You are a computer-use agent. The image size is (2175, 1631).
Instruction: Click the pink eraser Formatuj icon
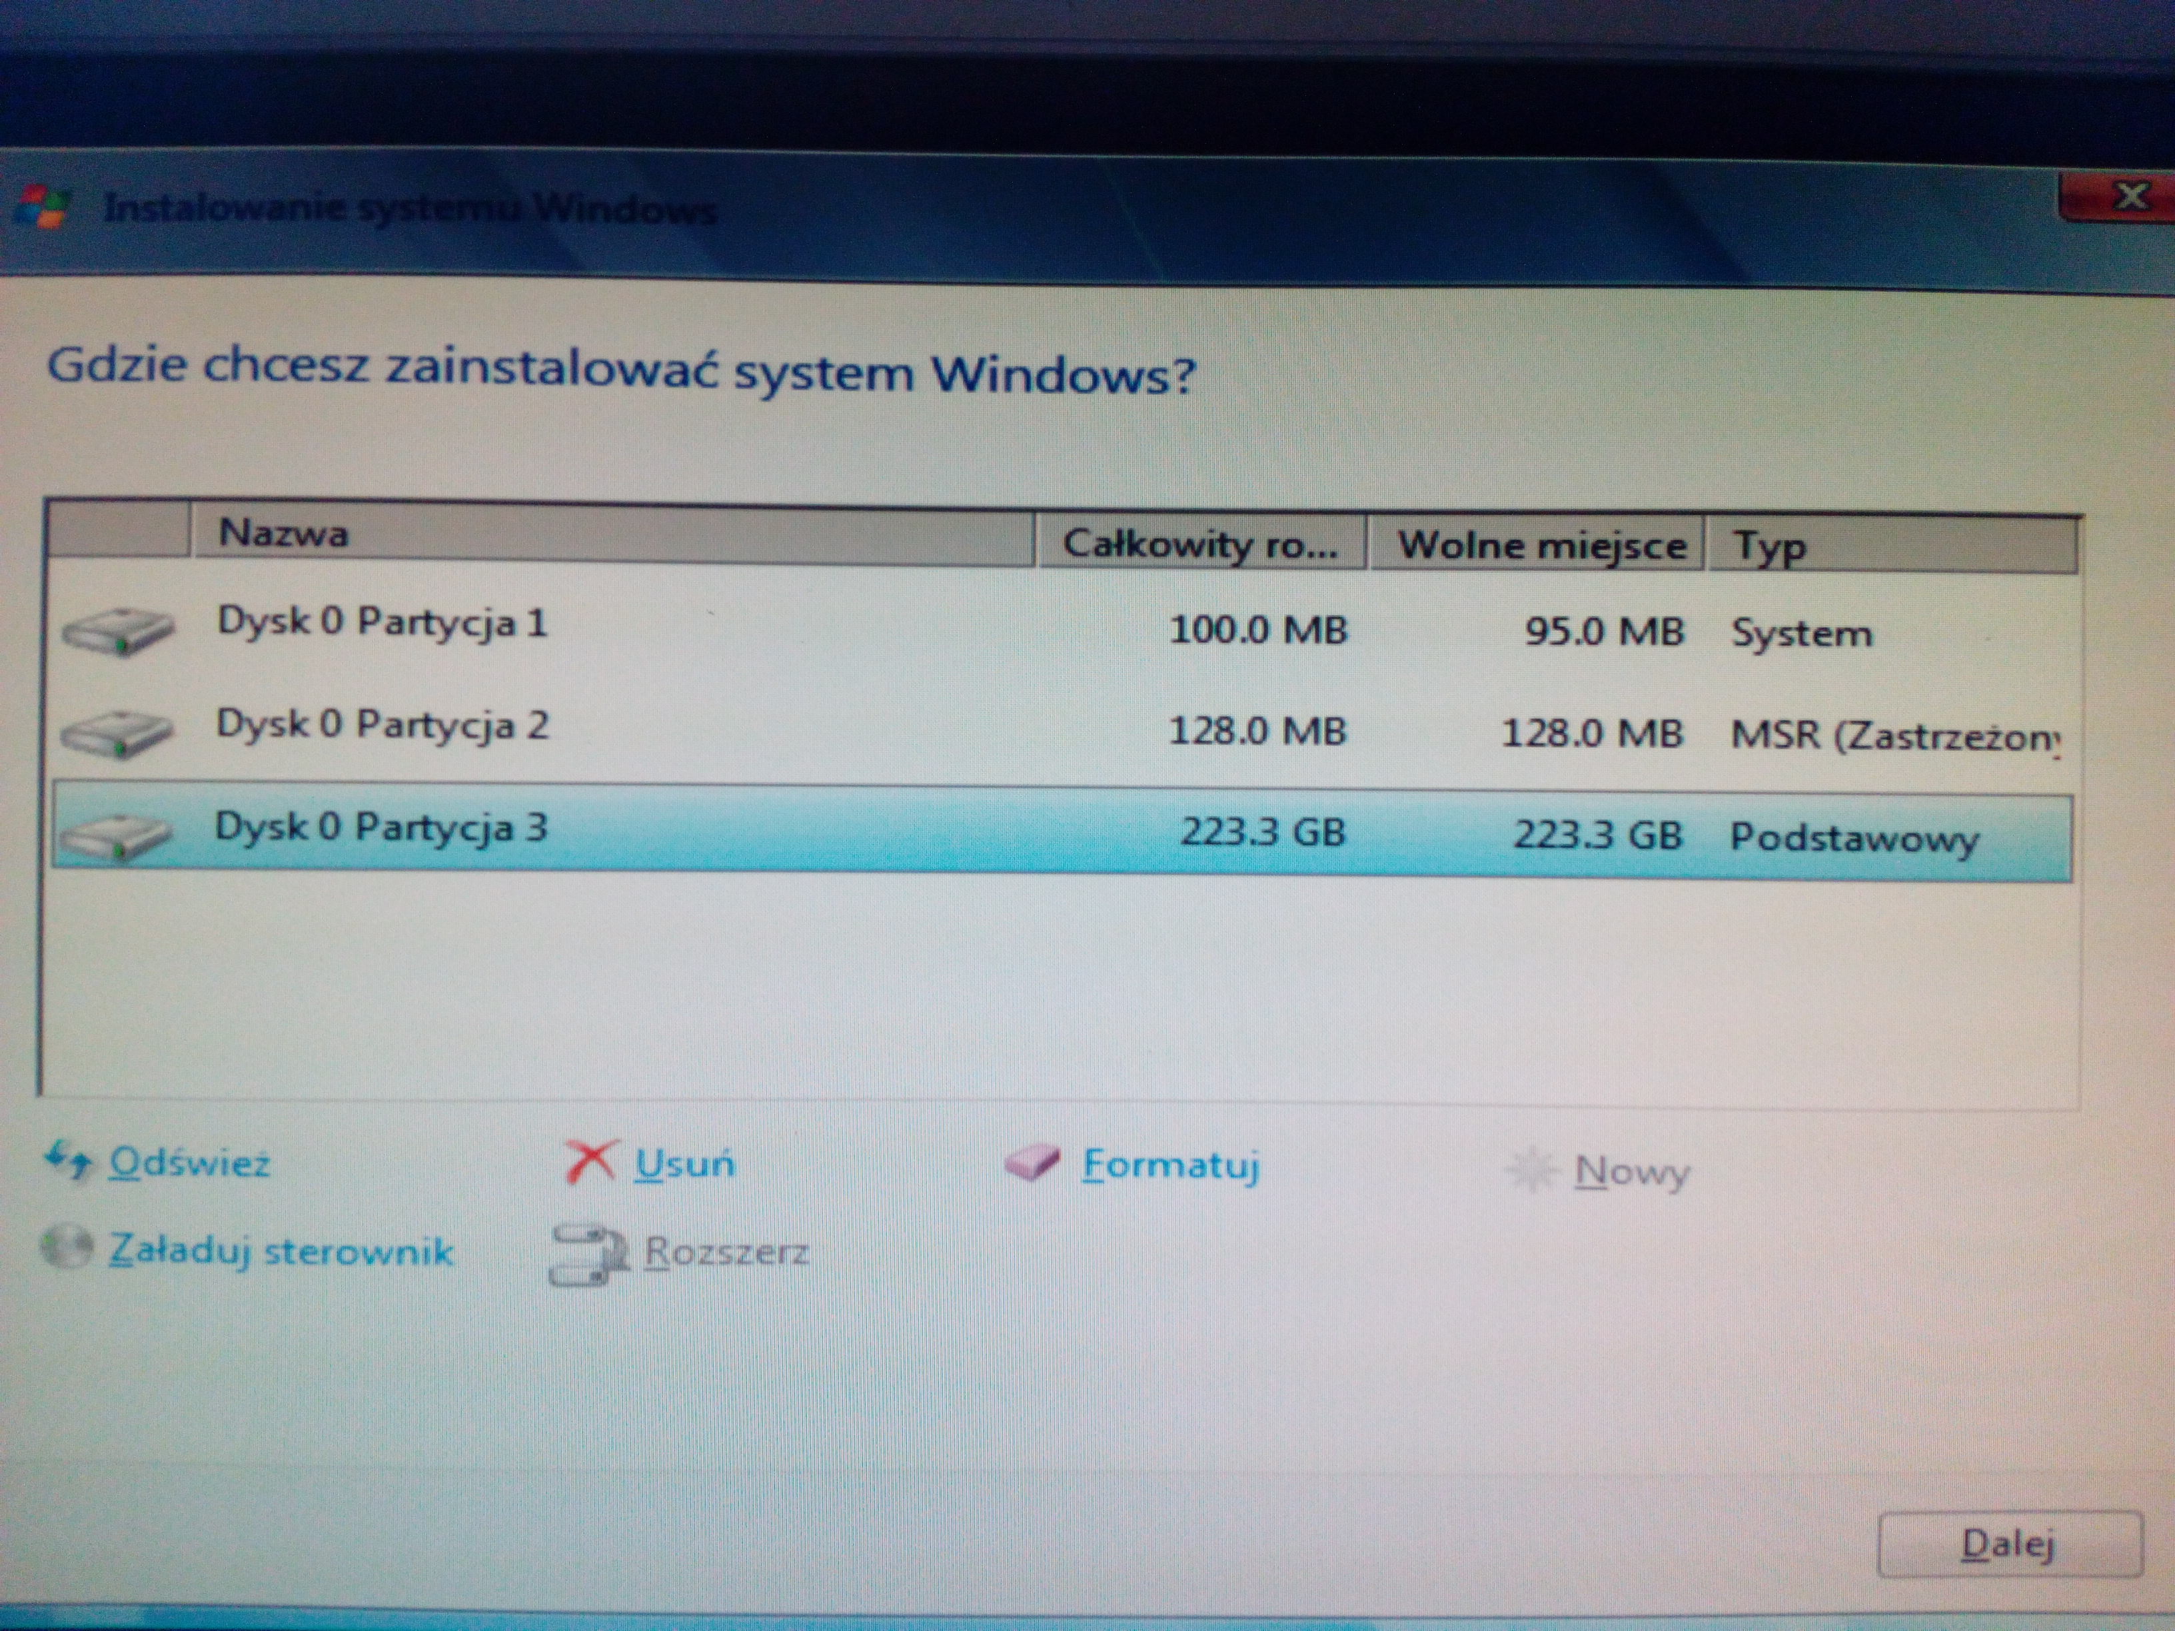pos(1032,1163)
